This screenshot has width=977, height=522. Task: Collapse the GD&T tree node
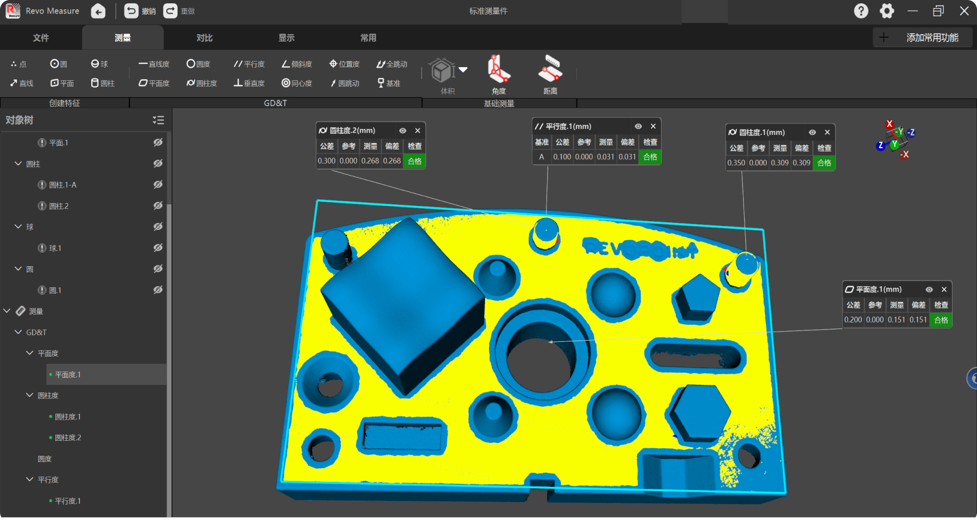(x=18, y=332)
